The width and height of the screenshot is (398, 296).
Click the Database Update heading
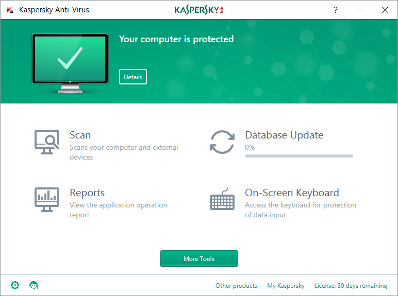[284, 135]
